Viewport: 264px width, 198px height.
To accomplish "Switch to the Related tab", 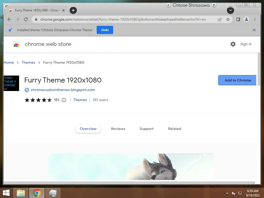I will coord(175,129).
